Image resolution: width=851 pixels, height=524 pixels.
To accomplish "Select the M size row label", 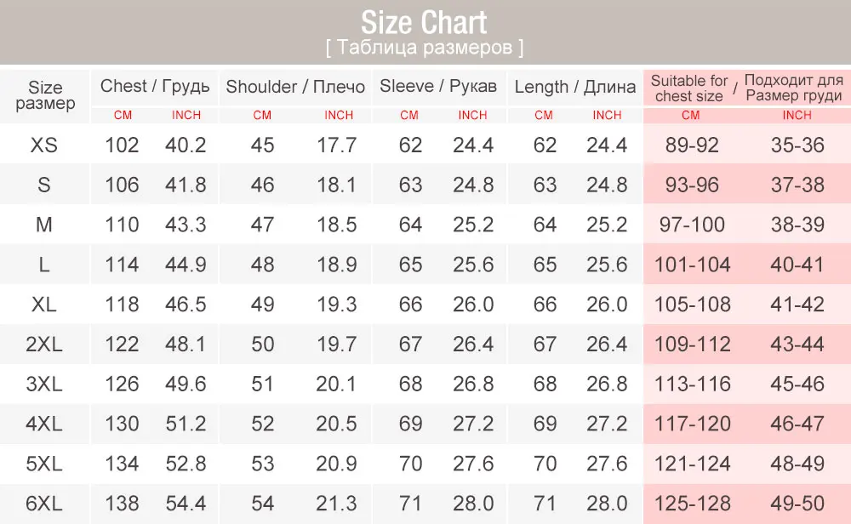I will [x=44, y=225].
